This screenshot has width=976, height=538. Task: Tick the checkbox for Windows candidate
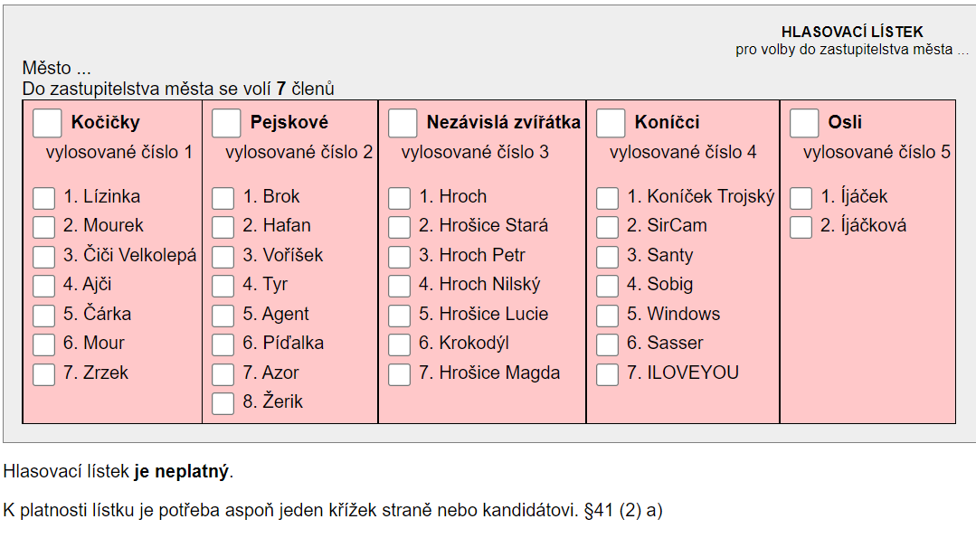[x=608, y=316]
